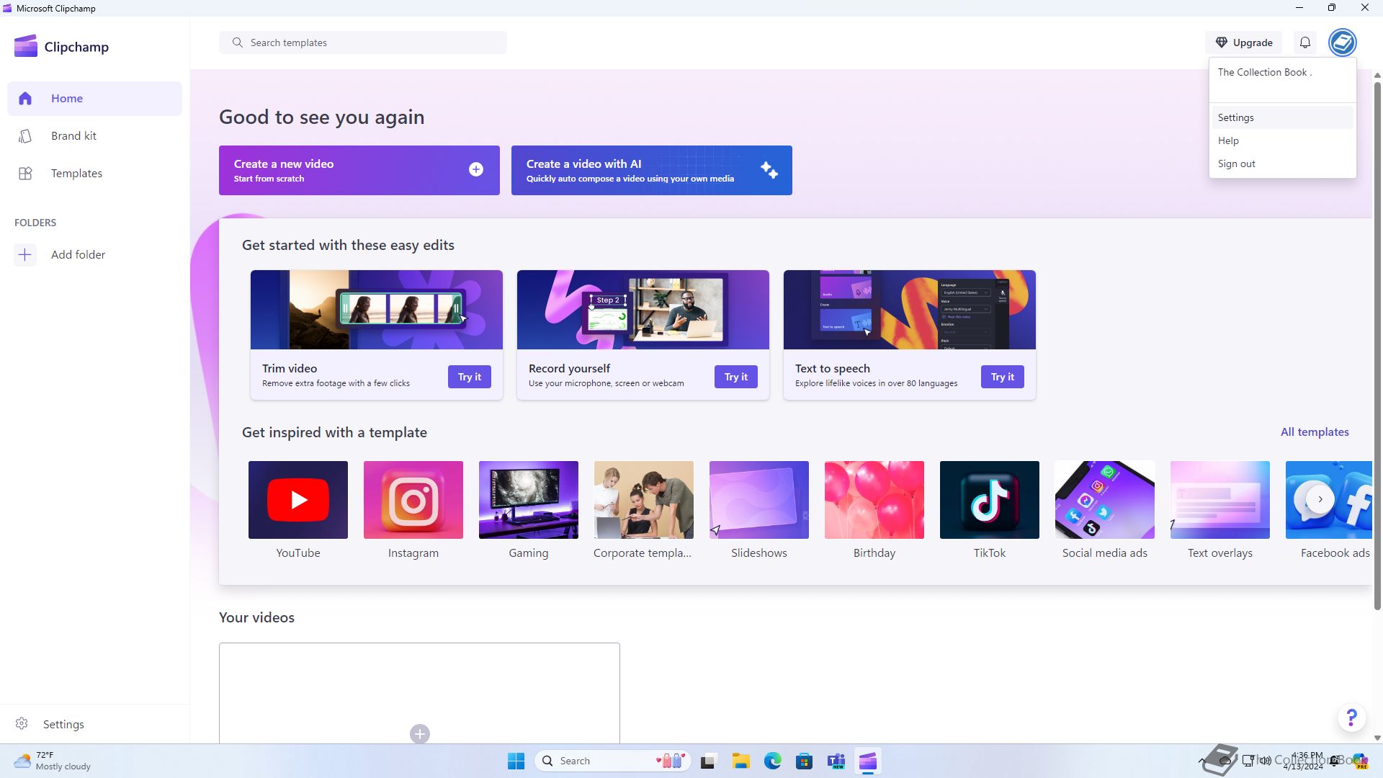The width and height of the screenshot is (1383, 778).
Task: Click the page vertical scrollbar
Action: (x=1377, y=346)
